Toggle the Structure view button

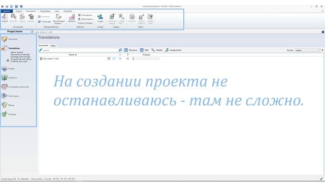(131, 50)
